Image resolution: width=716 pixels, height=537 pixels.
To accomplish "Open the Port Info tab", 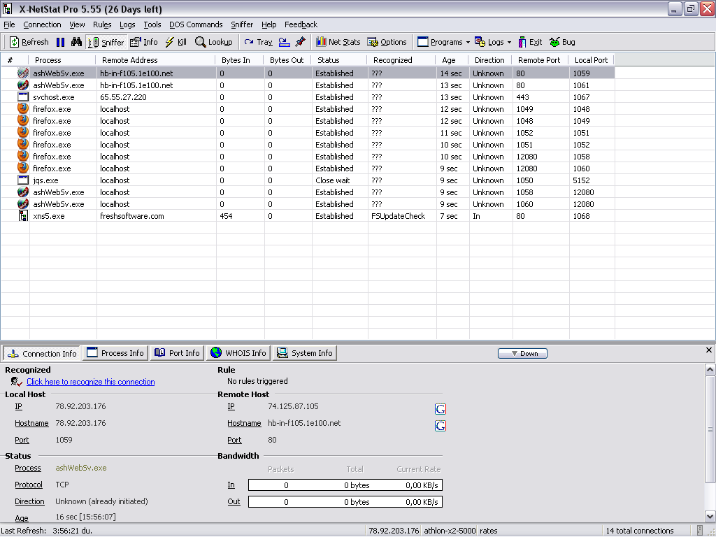I will point(177,353).
